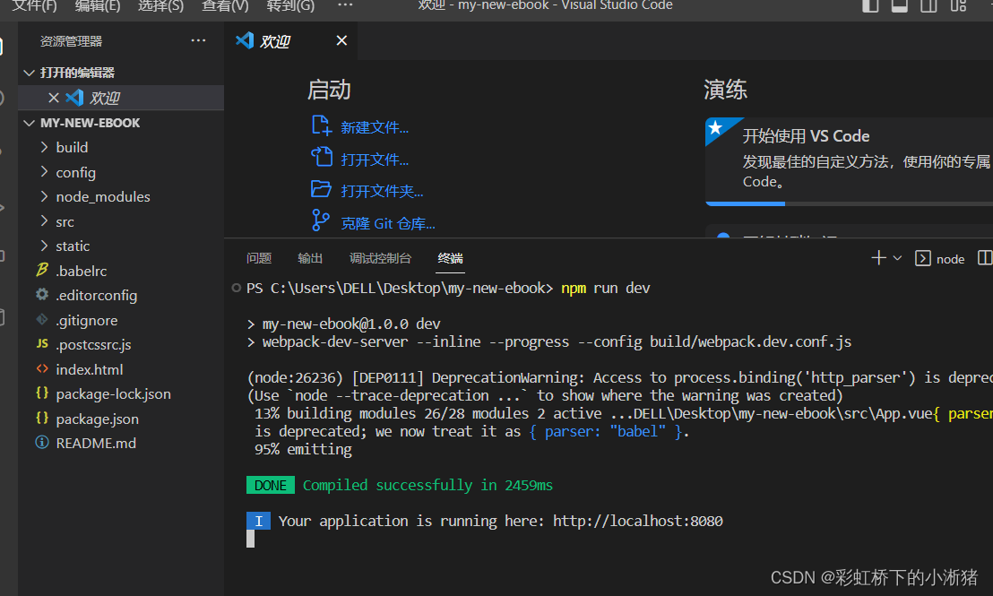Image resolution: width=993 pixels, height=596 pixels.
Task: Click the 克隆 Git 仓库... link
Action: pos(388,223)
